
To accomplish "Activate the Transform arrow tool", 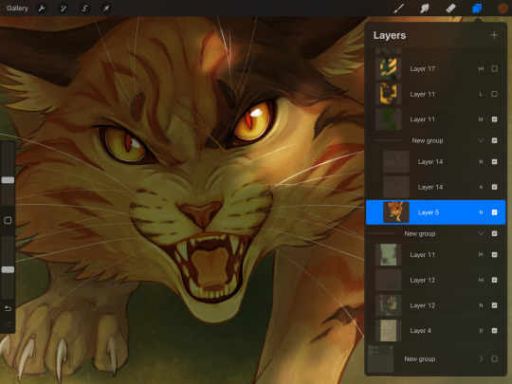I will click(106, 9).
